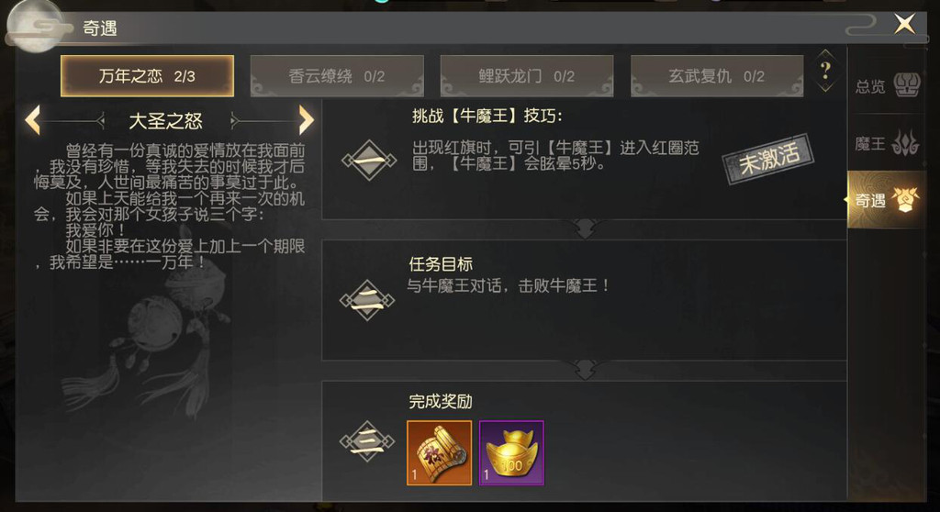The width and height of the screenshot is (940, 512).
Task: Click the 大圣之怒 story title
Action: 166,121
